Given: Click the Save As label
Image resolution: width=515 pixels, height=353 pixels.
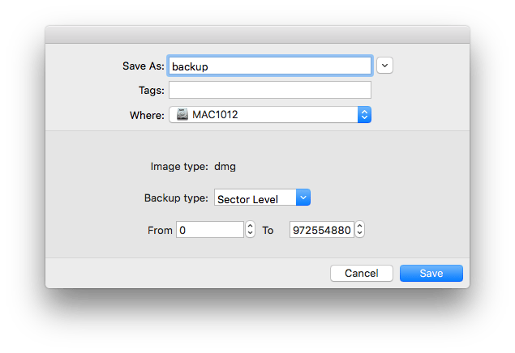Looking at the screenshot, I should click(x=141, y=66).
